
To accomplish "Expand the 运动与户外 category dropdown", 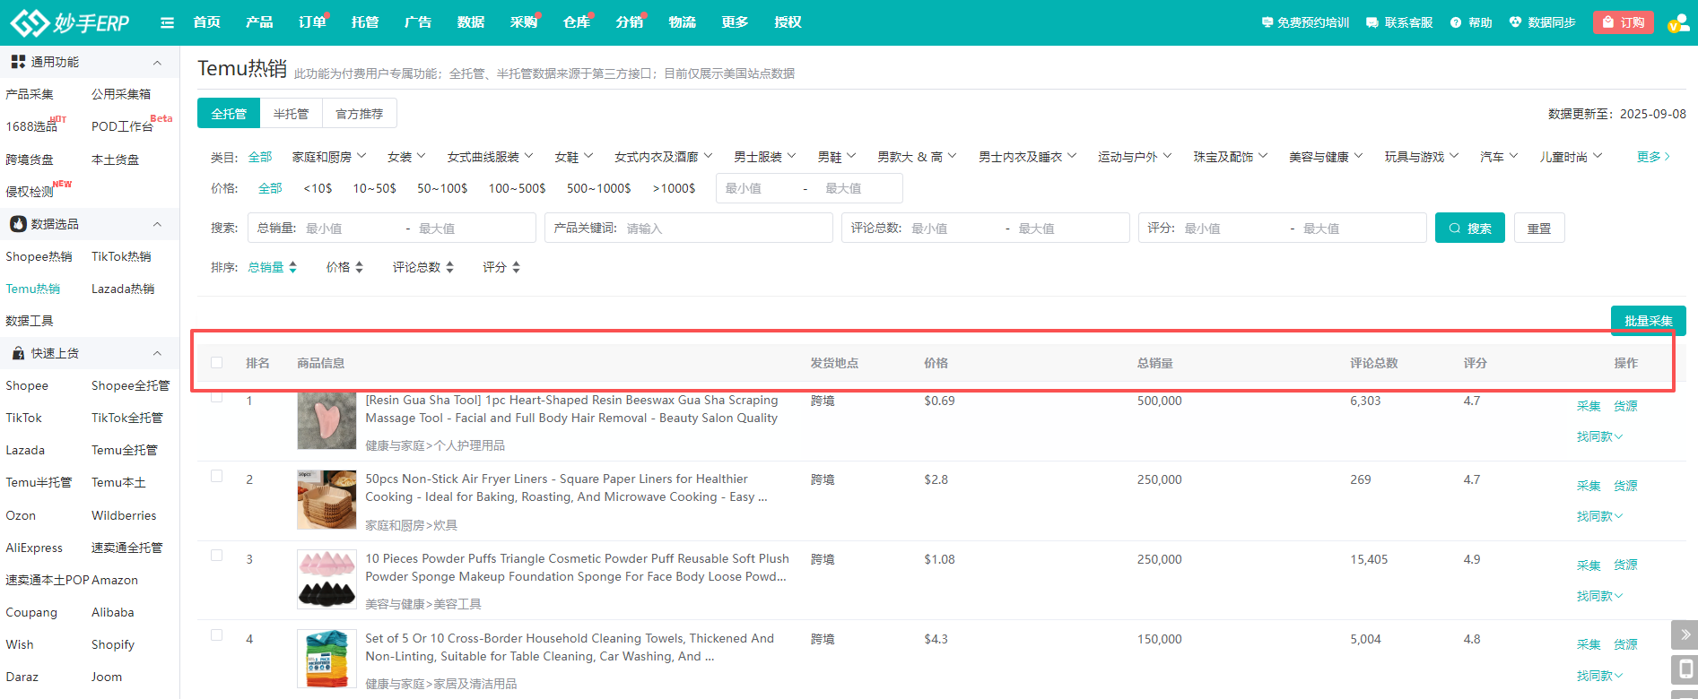I will click(1135, 157).
